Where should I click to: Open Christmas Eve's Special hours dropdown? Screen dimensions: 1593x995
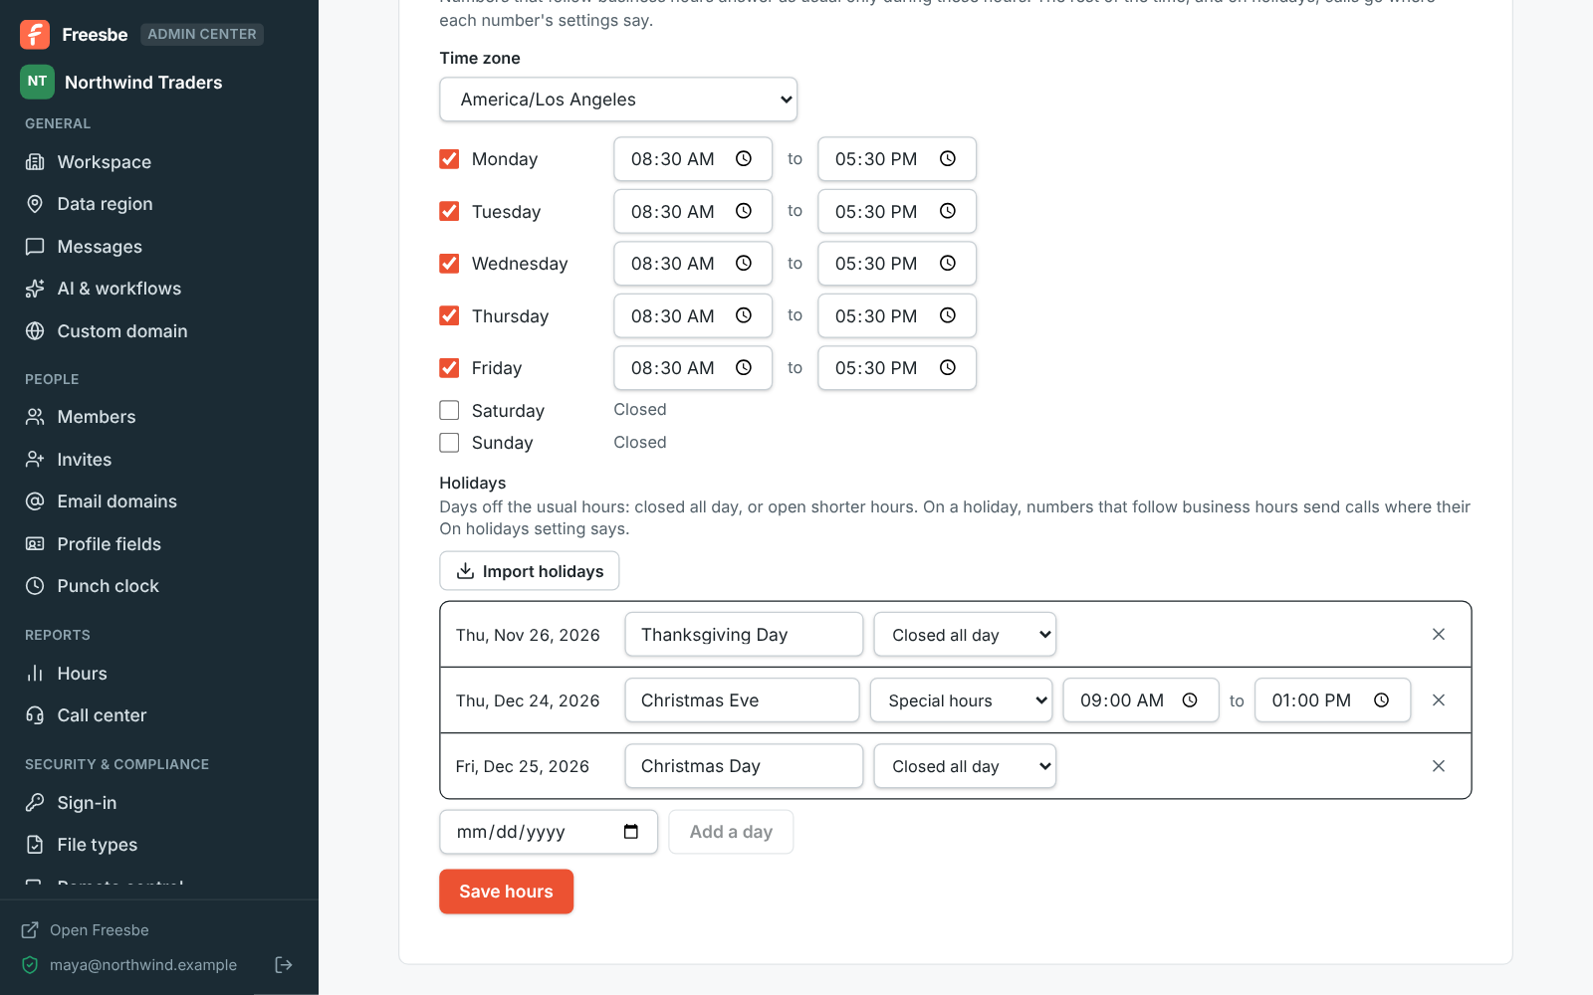[961, 700]
